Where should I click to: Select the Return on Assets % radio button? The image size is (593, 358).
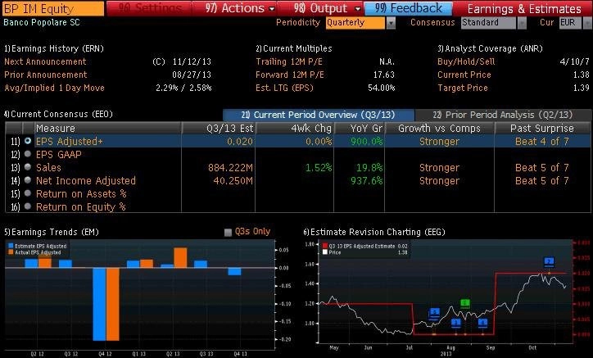28,193
